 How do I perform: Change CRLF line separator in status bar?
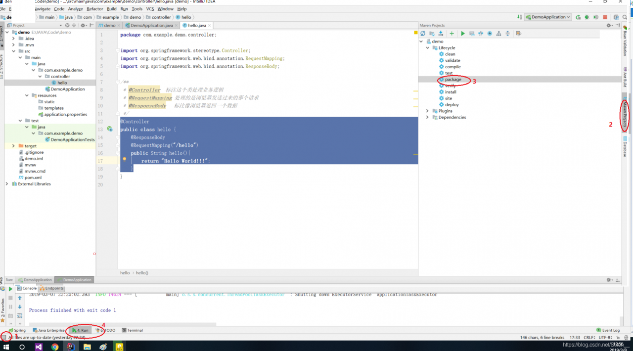point(589,337)
